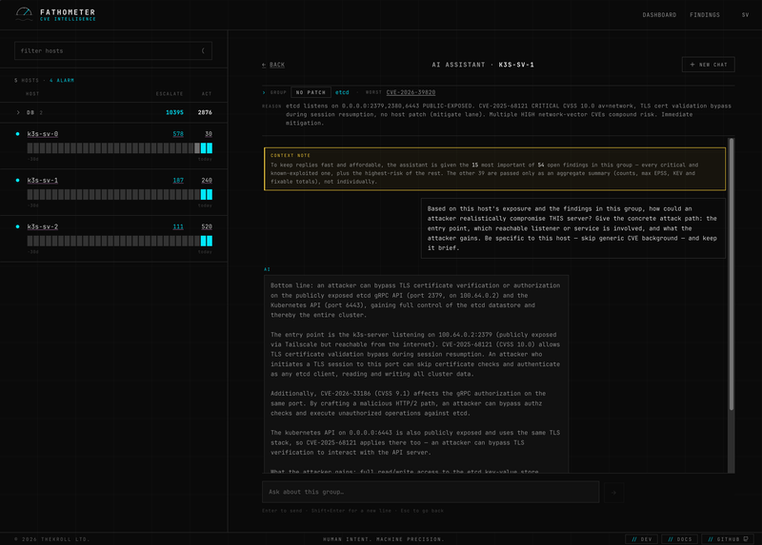This screenshot has width=762, height=545.
Task: Send message with the arrow button
Action: pos(613,492)
